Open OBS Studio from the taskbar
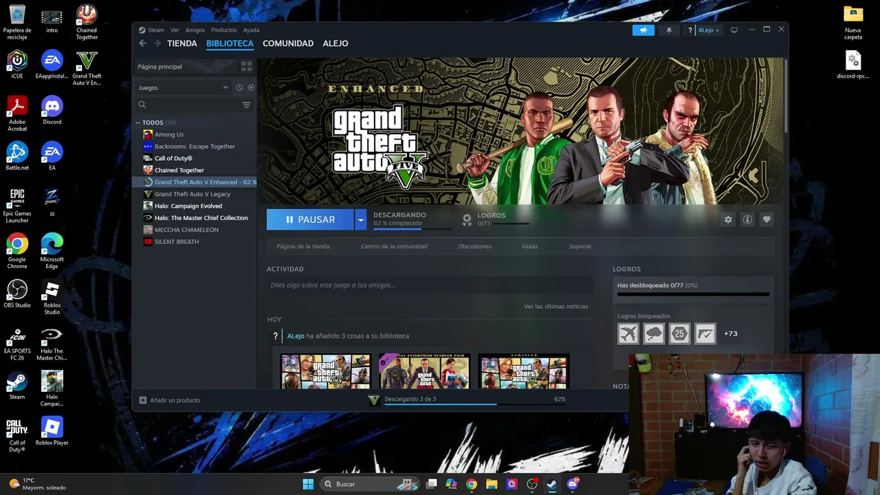This screenshot has height=495, width=880. tap(532, 484)
